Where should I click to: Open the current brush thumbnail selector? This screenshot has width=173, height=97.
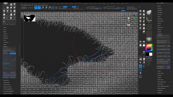coord(149,13)
